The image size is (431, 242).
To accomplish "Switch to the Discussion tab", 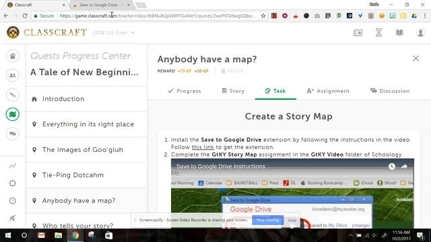I will (x=390, y=91).
